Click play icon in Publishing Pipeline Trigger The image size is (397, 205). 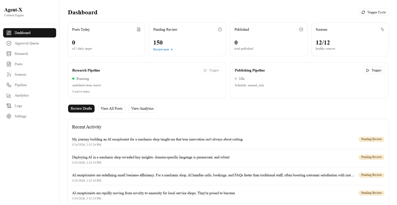point(368,70)
